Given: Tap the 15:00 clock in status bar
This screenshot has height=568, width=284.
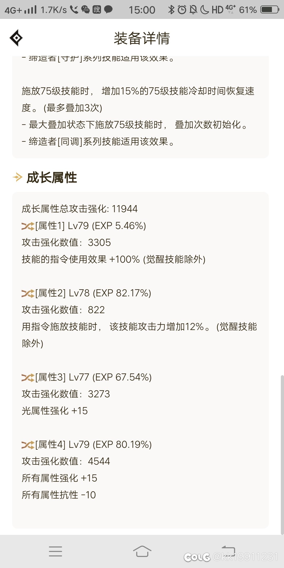Looking at the screenshot, I should click(x=142, y=10).
